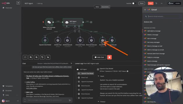Image resolution: width=183 pixels, height=104 pixels.
Task: Go back from the Gmail panel
Action: [145, 10]
